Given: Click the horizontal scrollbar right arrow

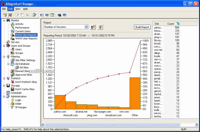Looking at the screenshot, I should point(197,125).
